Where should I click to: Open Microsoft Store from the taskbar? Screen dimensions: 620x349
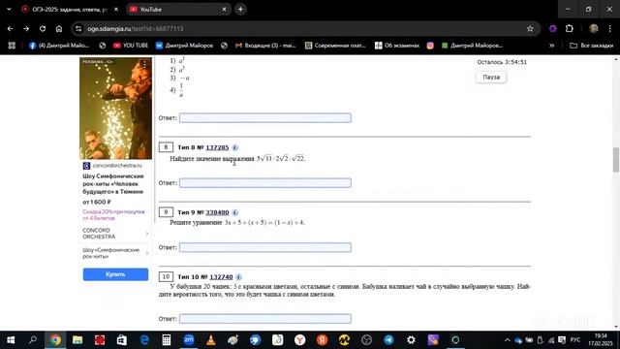tap(122, 340)
